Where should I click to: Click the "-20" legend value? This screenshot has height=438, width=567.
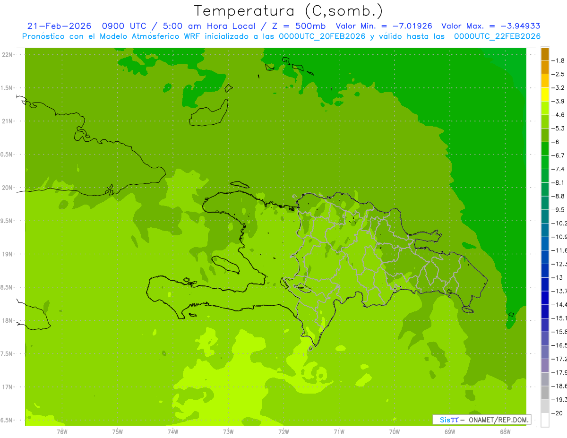(x=558, y=413)
